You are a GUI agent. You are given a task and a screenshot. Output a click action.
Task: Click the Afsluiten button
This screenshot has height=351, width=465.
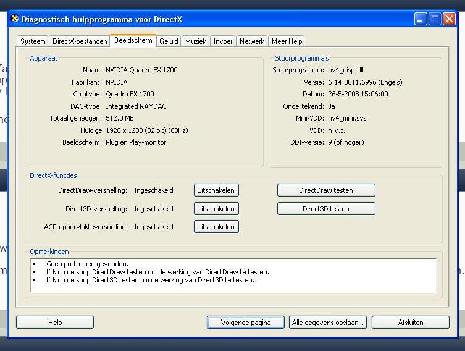(411, 323)
